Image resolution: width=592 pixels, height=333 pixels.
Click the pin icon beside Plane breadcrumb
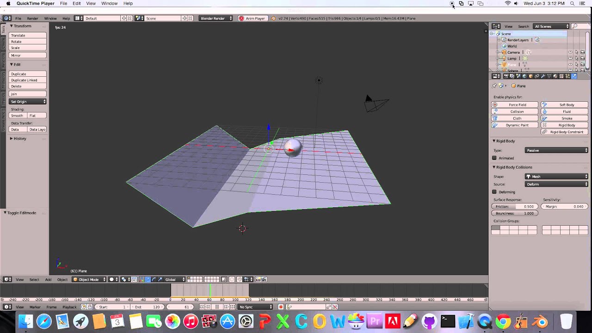[494, 86]
